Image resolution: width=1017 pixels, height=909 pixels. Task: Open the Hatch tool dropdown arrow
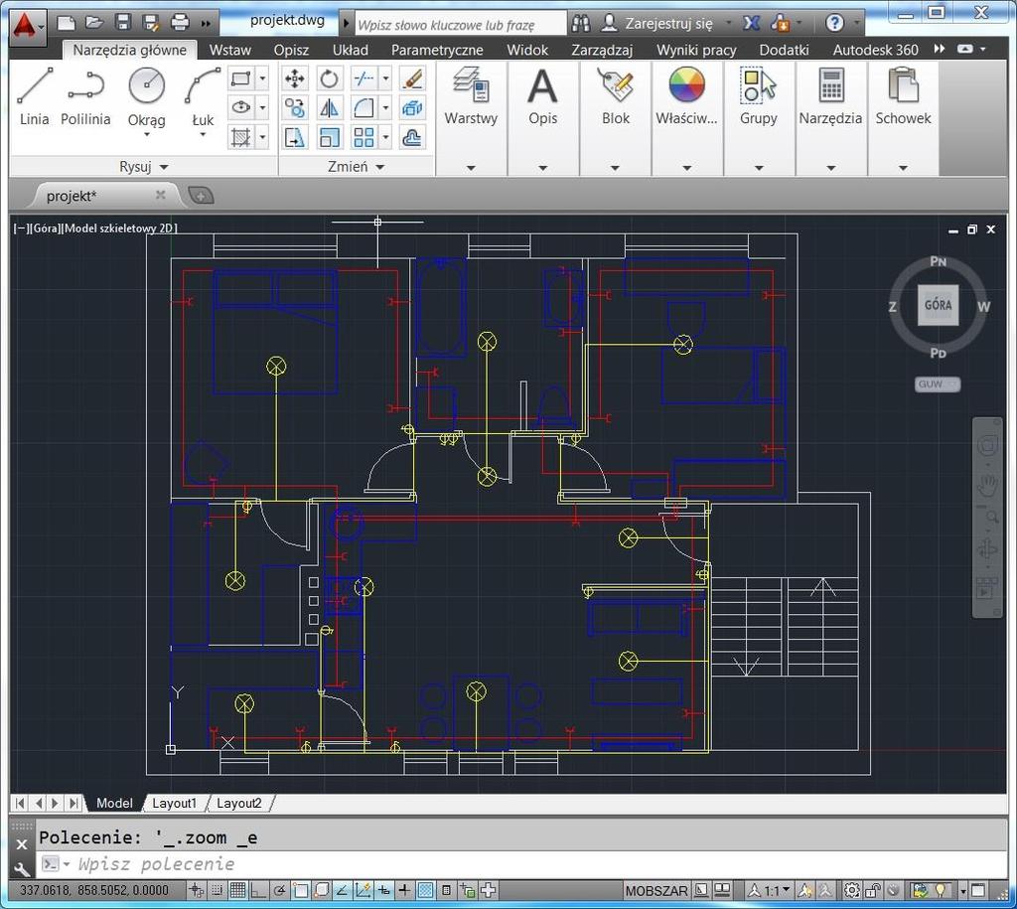[262, 137]
